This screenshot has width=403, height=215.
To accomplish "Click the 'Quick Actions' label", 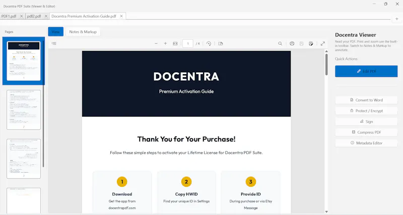I will 346,59.
